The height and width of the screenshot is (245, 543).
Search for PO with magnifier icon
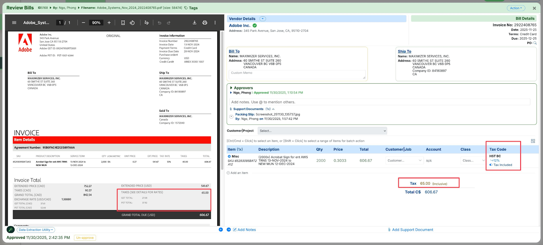click(x=535, y=43)
